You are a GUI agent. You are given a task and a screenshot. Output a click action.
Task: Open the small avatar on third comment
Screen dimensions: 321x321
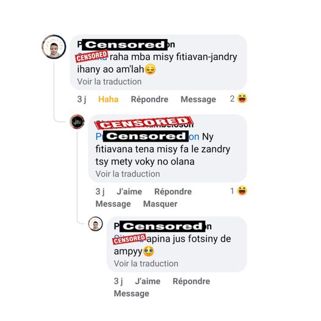pyautogui.click(x=95, y=224)
